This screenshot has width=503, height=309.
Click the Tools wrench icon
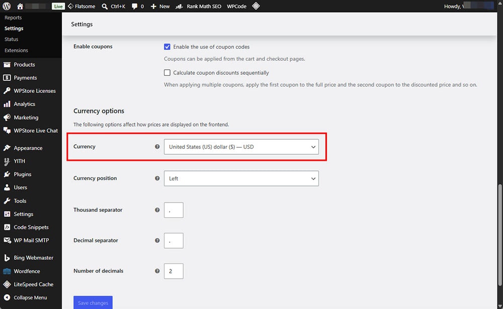click(7, 200)
